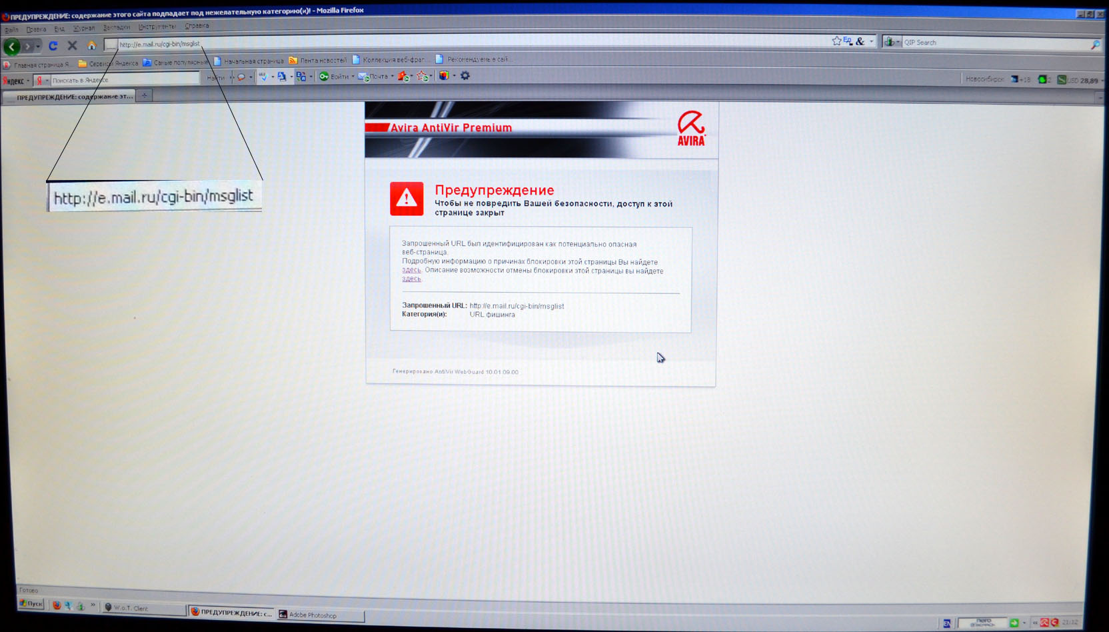
Task: Click the colored cube icon in Yandex bar
Action: point(444,76)
